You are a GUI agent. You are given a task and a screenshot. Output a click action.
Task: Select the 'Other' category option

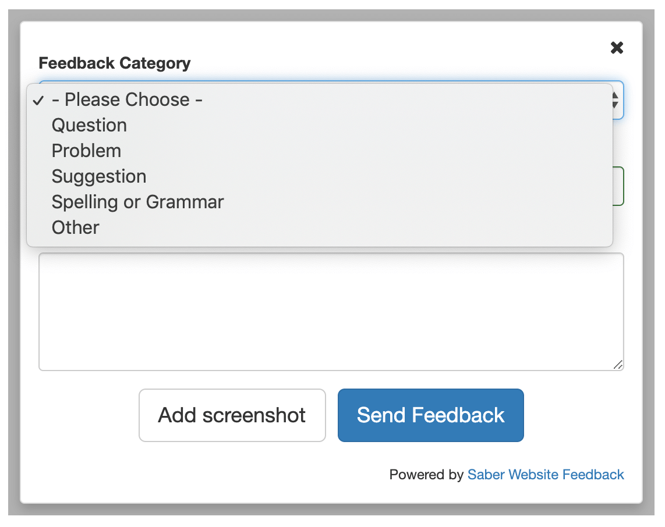point(75,227)
